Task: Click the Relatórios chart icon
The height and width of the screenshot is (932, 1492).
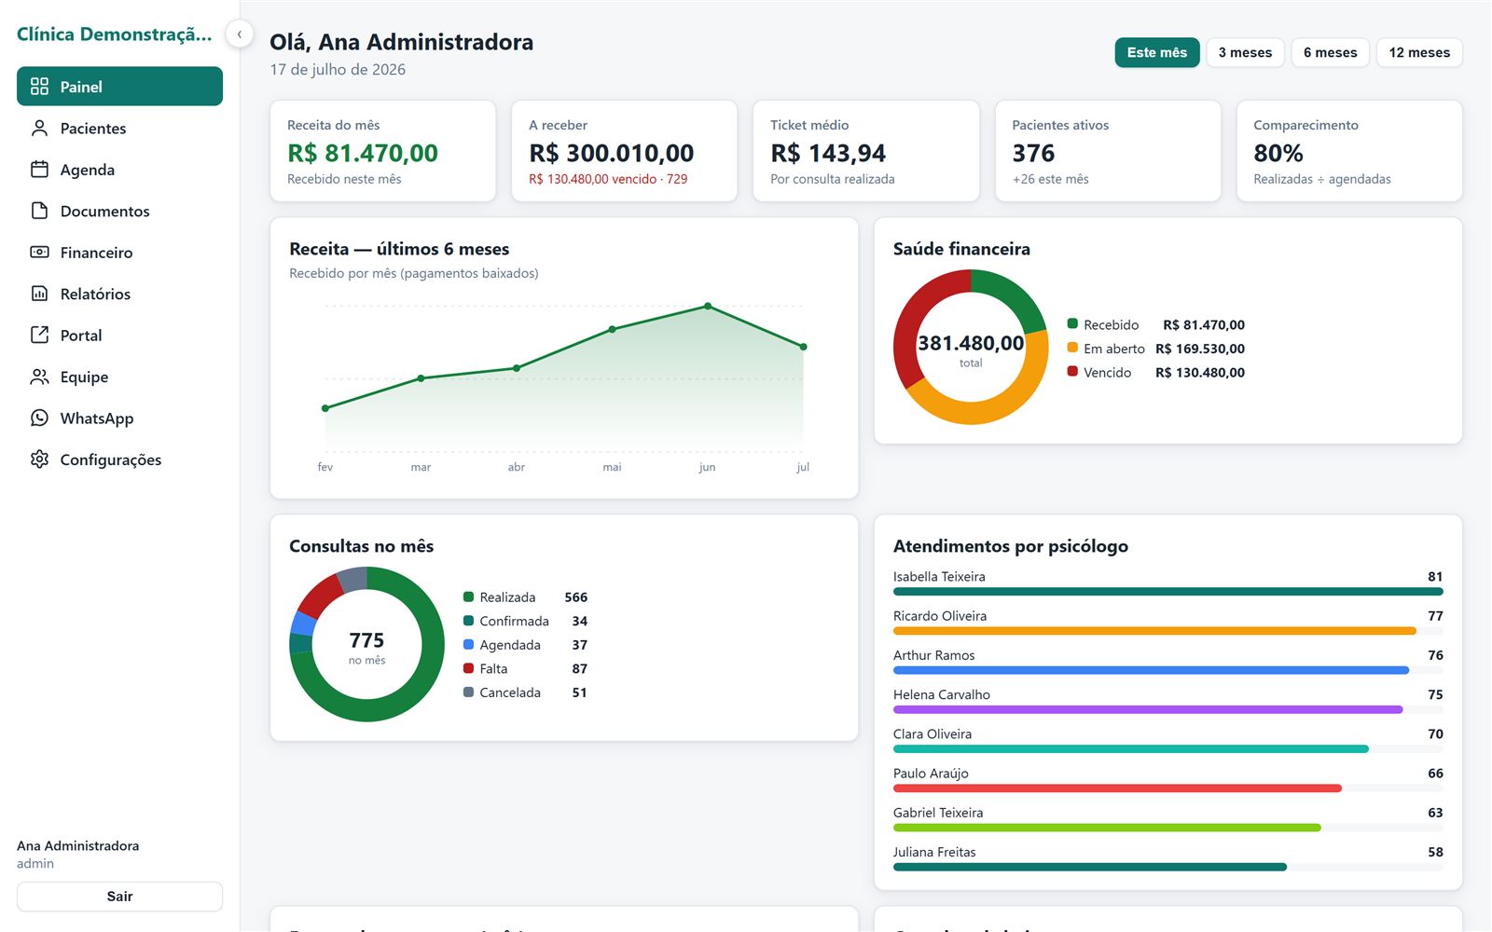Action: [39, 294]
